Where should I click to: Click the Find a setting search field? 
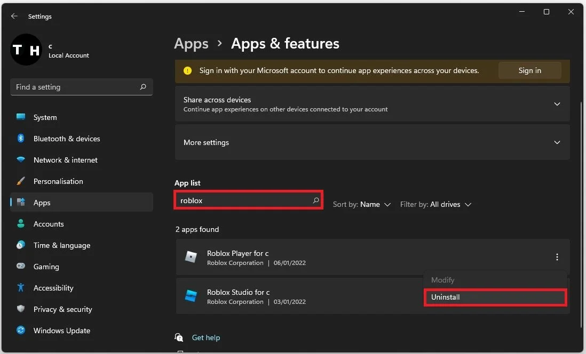tap(82, 87)
